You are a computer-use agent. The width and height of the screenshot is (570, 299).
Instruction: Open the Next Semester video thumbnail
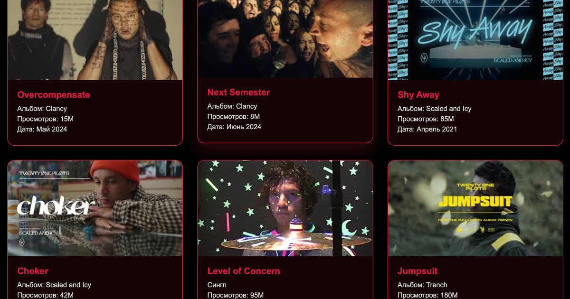pos(285,39)
